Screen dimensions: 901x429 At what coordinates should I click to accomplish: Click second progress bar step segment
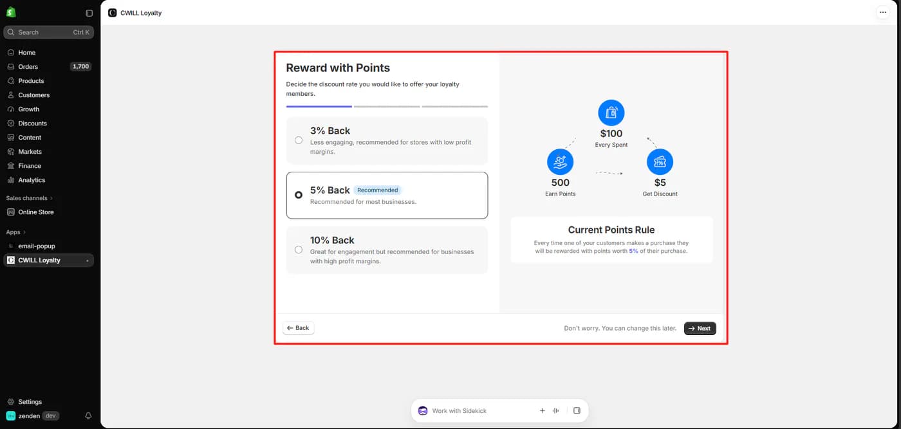click(x=387, y=106)
